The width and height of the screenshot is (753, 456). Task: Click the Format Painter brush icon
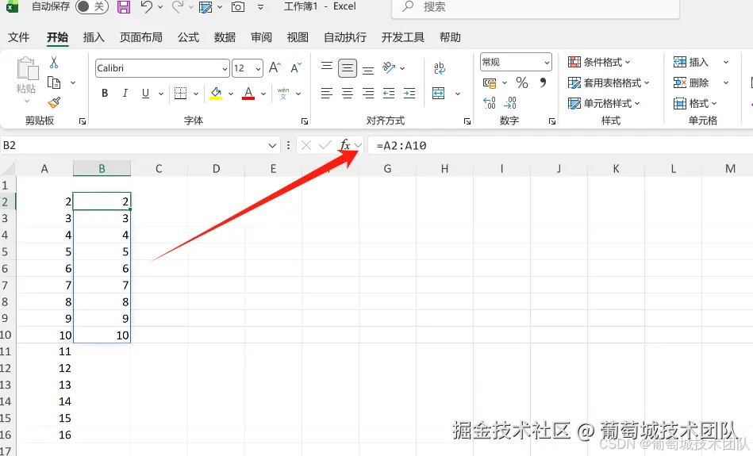tap(54, 103)
